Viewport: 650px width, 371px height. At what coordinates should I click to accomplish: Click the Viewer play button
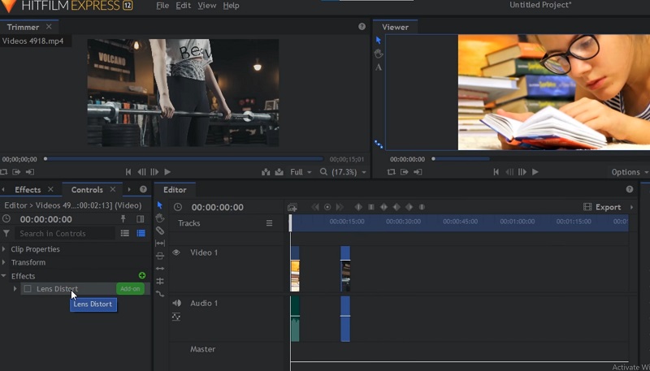coord(535,172)
